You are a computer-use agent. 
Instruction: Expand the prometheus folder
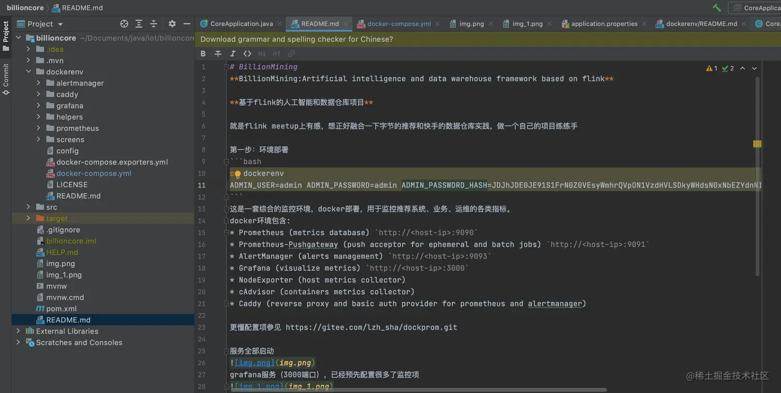(39, 128)
